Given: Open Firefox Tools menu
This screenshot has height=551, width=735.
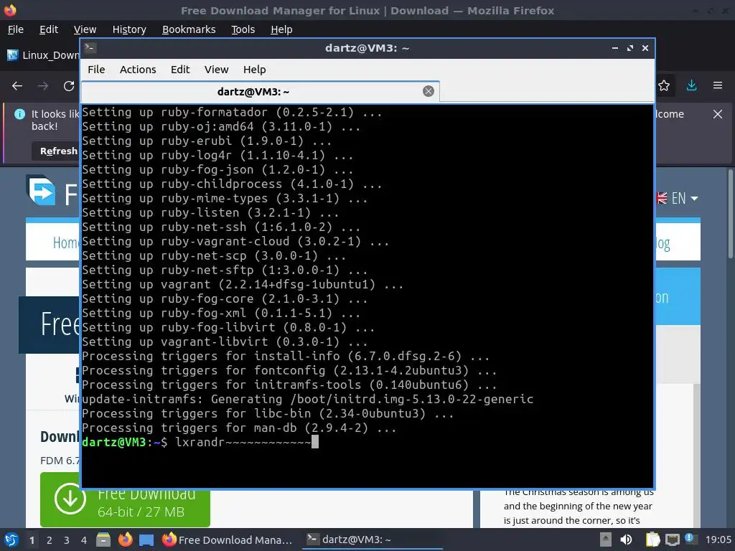Looking at the screenshot, I should point(243,29).
